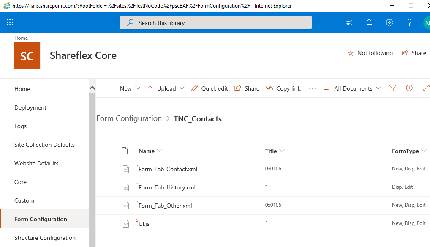
Task: Click the Quick edit button
Action: [210, 88]
